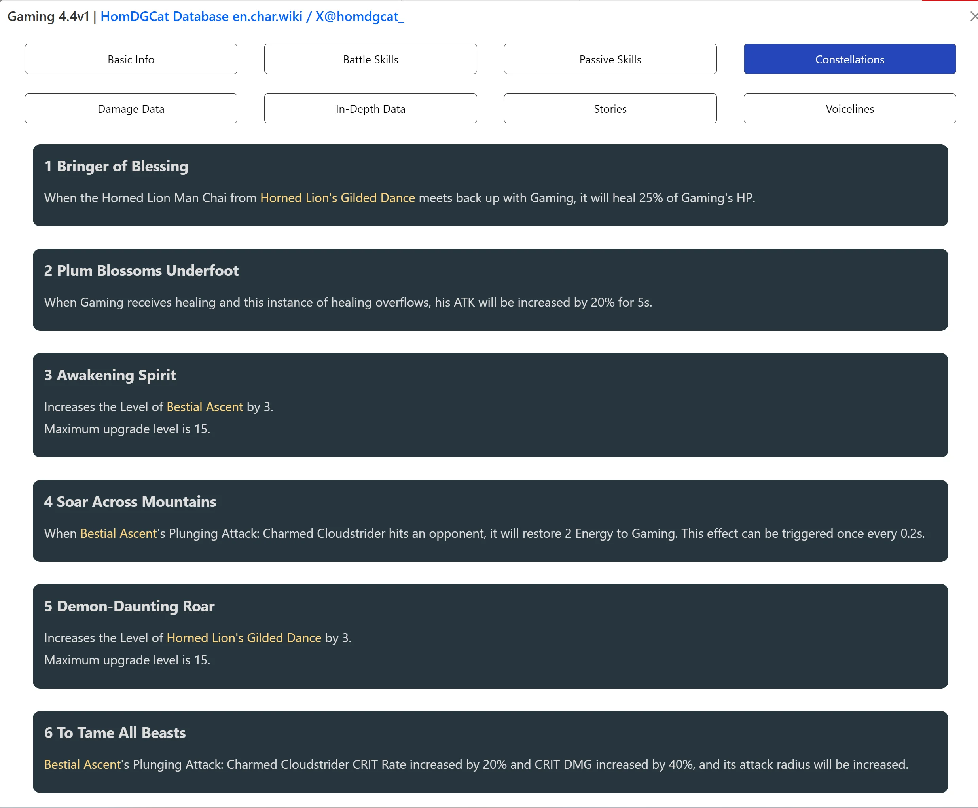This screenshot has height=808, width=978.
Task: Click Horned Lion's Gilded Dance in constellation 1
Action: point(337,198)
